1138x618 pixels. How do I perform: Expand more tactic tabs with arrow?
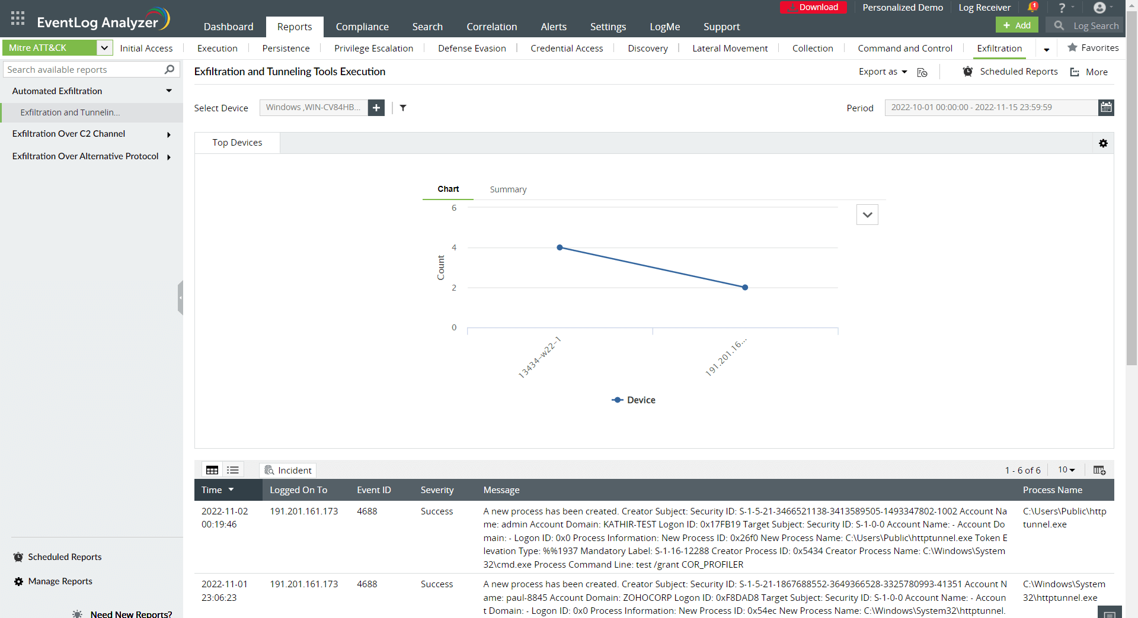(1047, 49)
